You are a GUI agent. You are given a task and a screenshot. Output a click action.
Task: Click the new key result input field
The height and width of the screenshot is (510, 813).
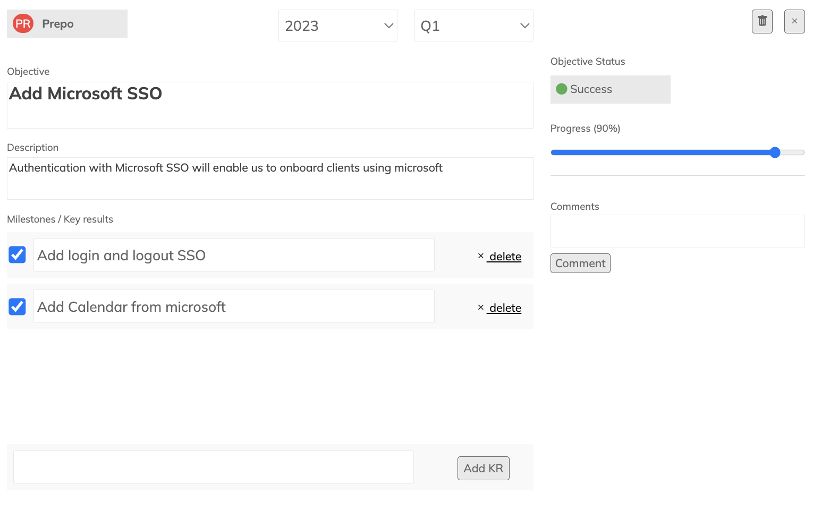click(213, 467)
